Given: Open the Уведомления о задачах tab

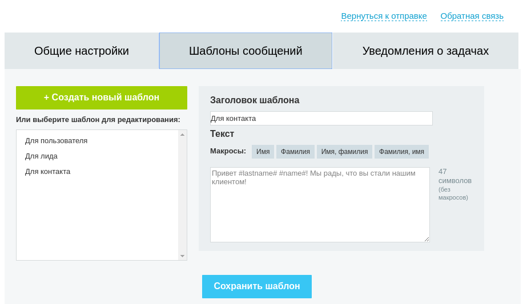Looking at the screenshot, I should [425, 51].
